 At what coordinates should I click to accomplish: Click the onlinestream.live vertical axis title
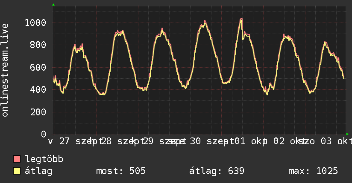tap(5, 70)
